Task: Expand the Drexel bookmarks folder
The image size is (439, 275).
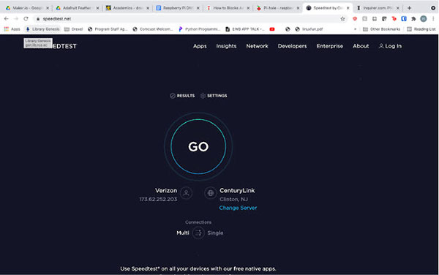Action: 74,29
